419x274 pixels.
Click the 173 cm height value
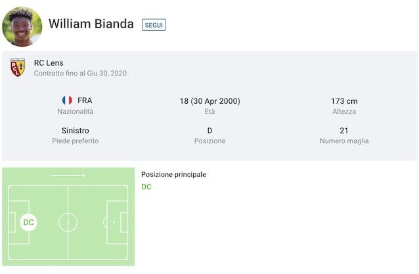(x=344, y=101)
